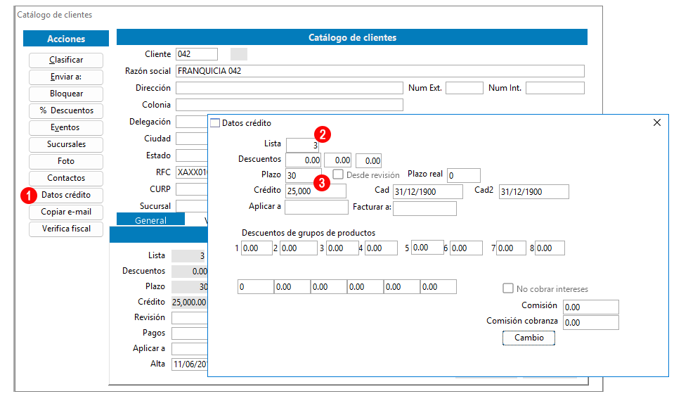Click the Comisión field

[590, 307]
